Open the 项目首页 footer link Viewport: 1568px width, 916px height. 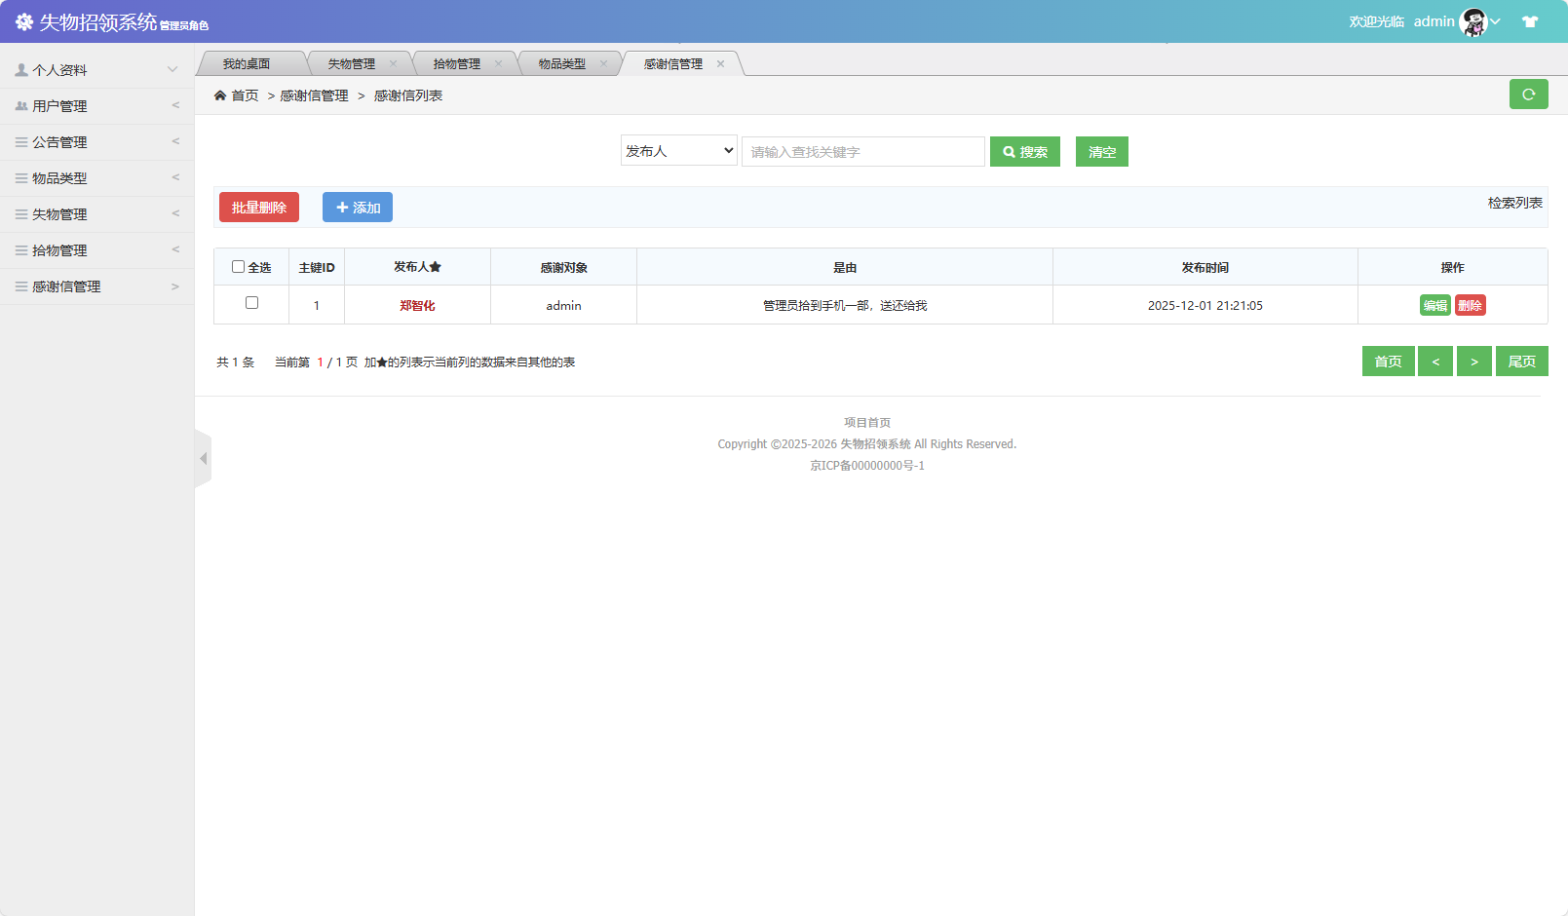(866, 422)
